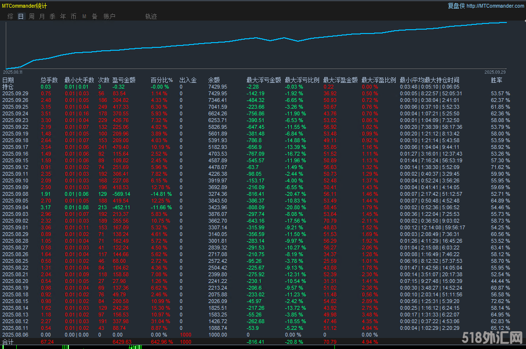526x349 pixels.
Task: Switch to the 账户 account tab
Action: (109, 16)
